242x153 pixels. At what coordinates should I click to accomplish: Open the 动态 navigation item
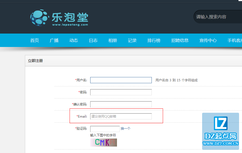click(x=74, y=41)
